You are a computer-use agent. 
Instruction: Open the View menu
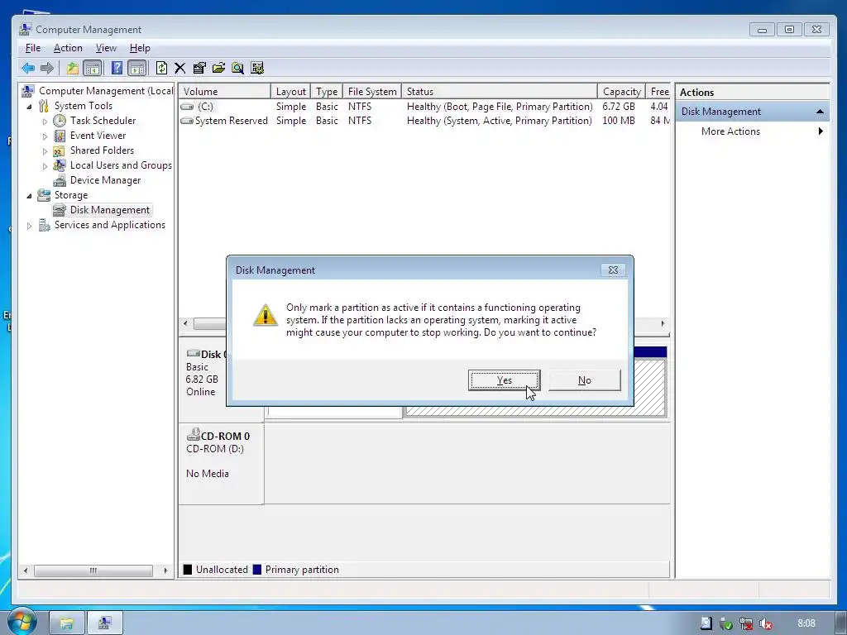point(106,48)
